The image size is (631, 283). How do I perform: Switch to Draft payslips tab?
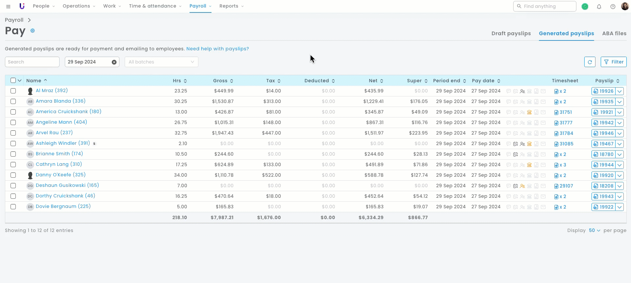[511, 33]
